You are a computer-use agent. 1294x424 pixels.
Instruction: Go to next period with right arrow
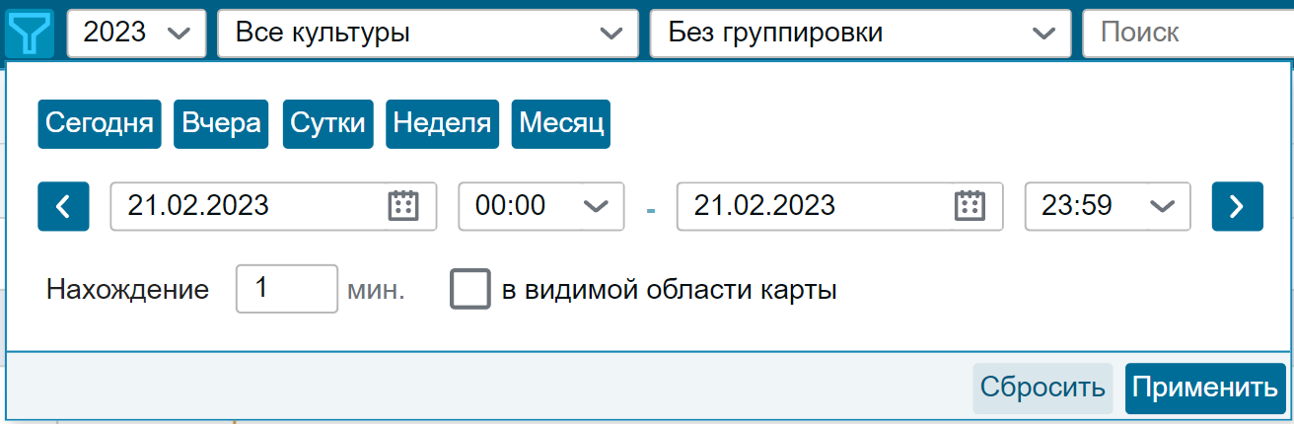(1237, 206)
